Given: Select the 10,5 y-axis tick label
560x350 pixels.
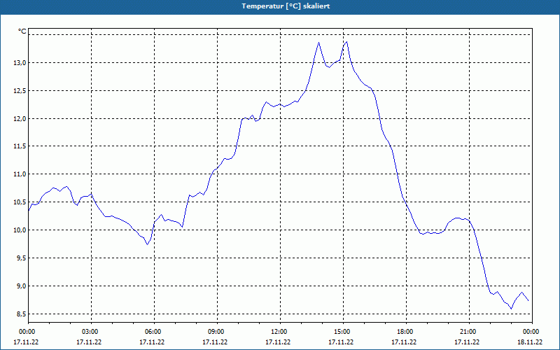Looking at the screenshot, I should point(20,202).
